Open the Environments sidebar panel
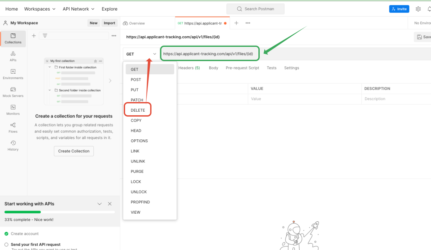The image size is (431, 250). pyautogui.click(x=13, y=74)
